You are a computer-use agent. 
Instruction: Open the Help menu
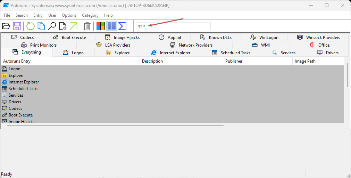click(108, 15)
